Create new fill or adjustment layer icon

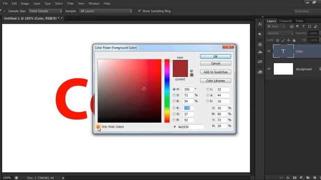click(301, 178)
